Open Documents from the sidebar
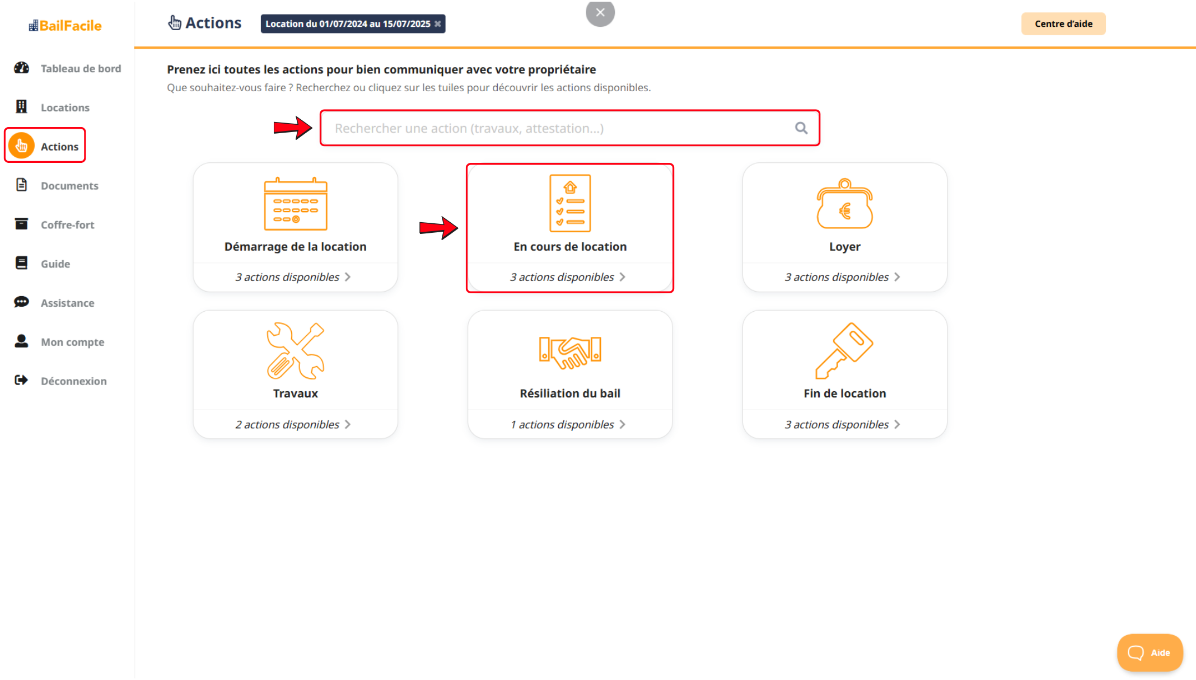Image resolution: width=1196 pixels, height=680 pixels. [x=69, y=185]
